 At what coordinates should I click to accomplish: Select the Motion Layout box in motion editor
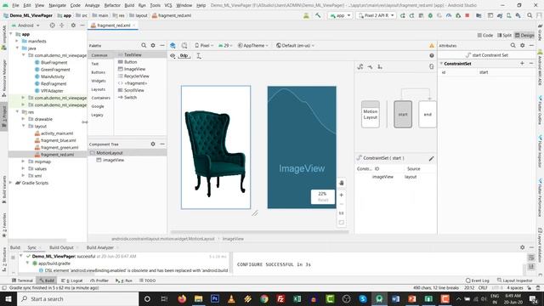371,114
